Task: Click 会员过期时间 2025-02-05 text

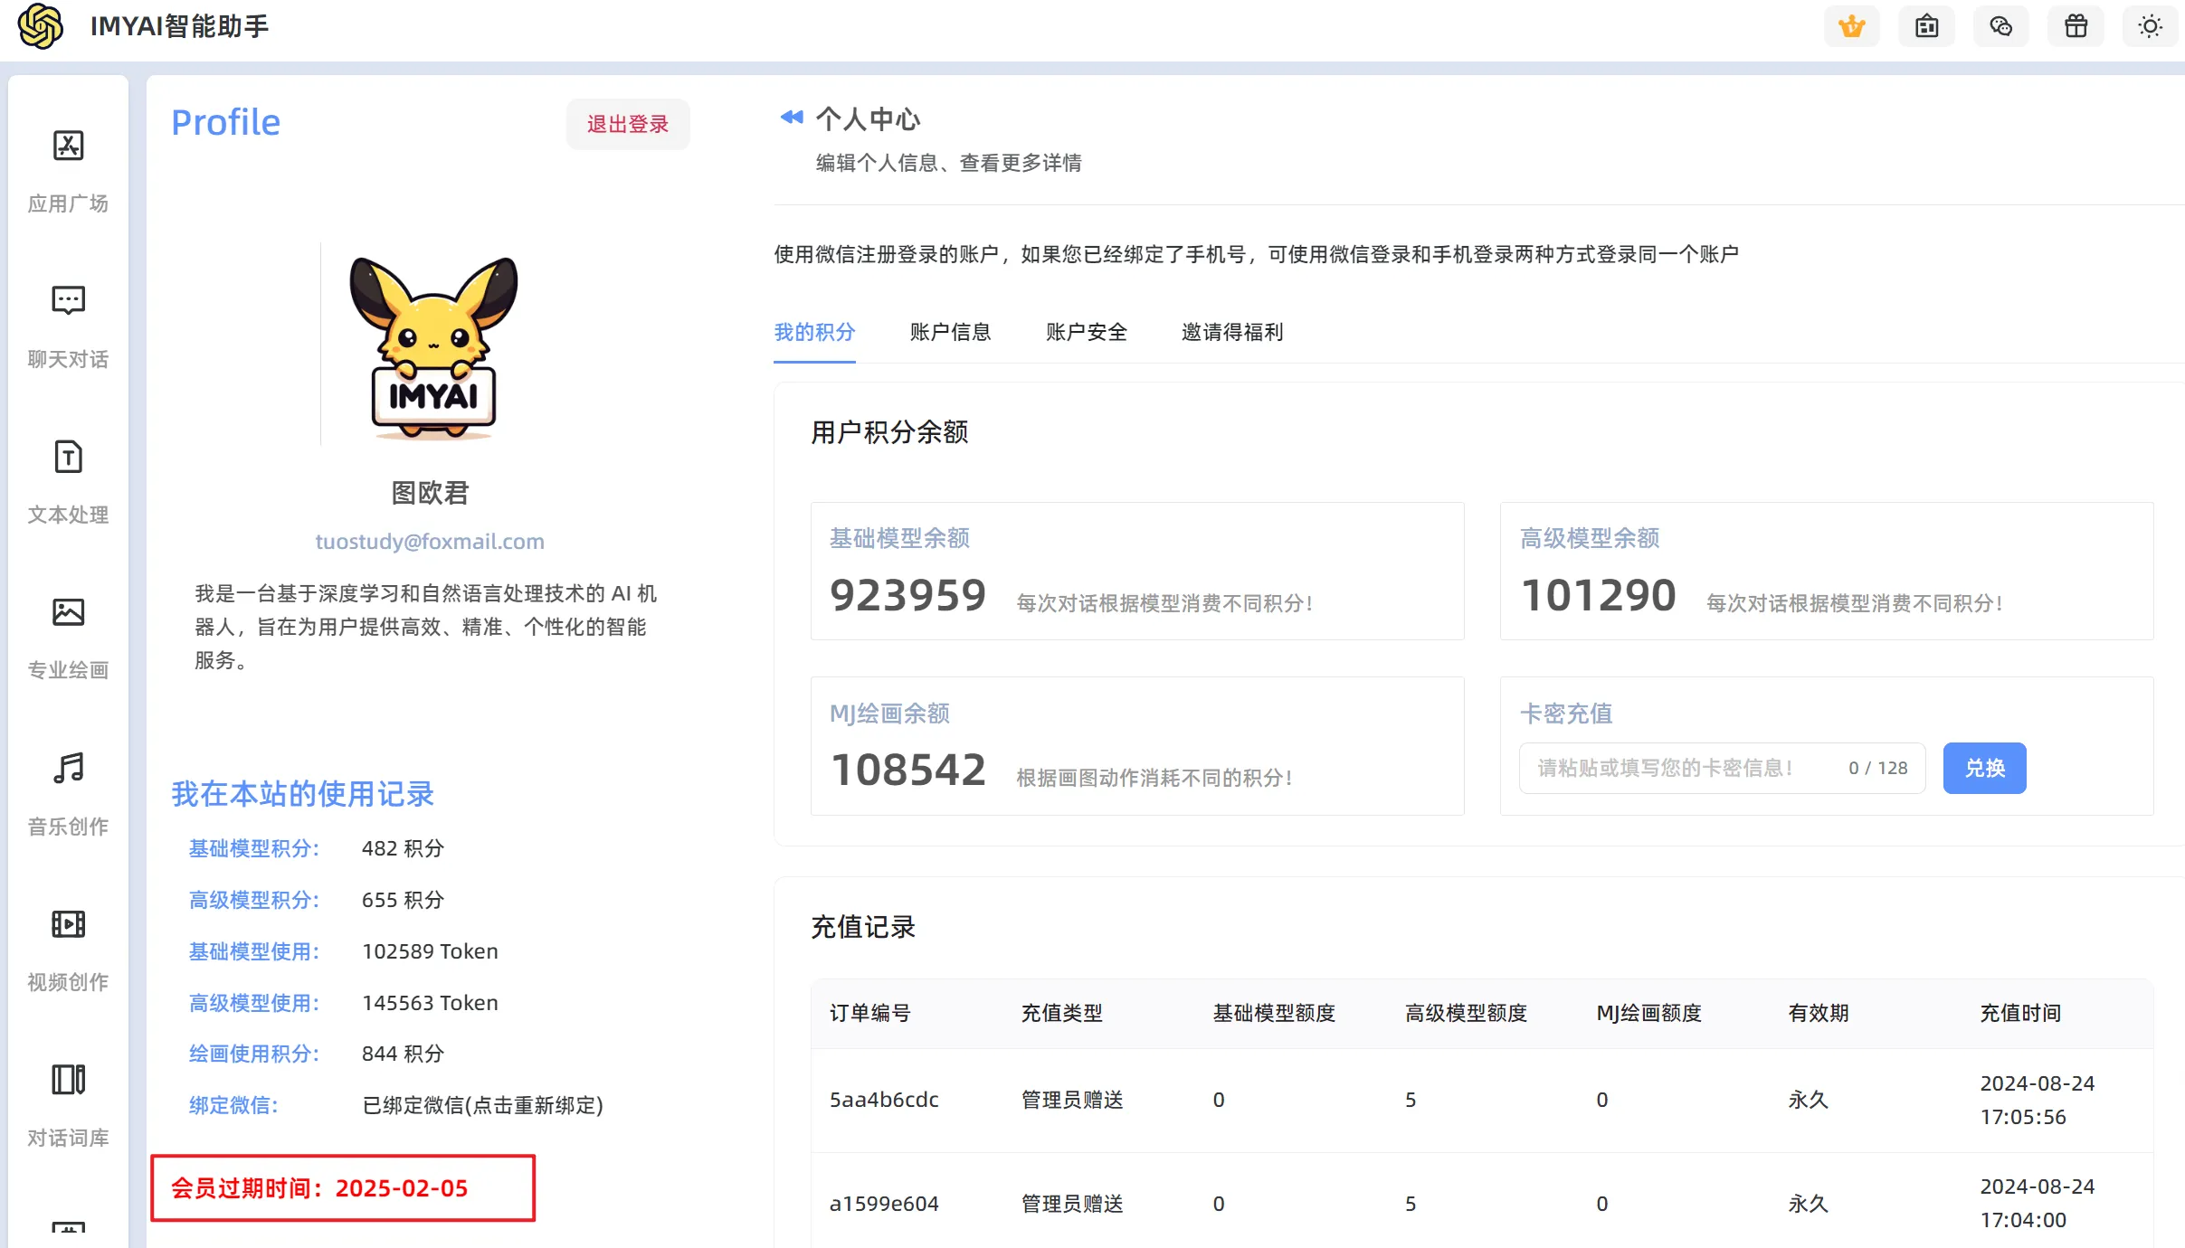Action: [319, 1188]
